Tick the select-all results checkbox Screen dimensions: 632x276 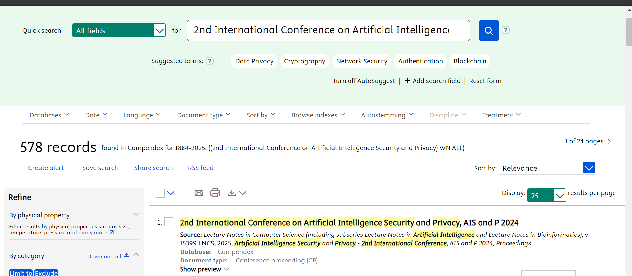click(160, 193)
